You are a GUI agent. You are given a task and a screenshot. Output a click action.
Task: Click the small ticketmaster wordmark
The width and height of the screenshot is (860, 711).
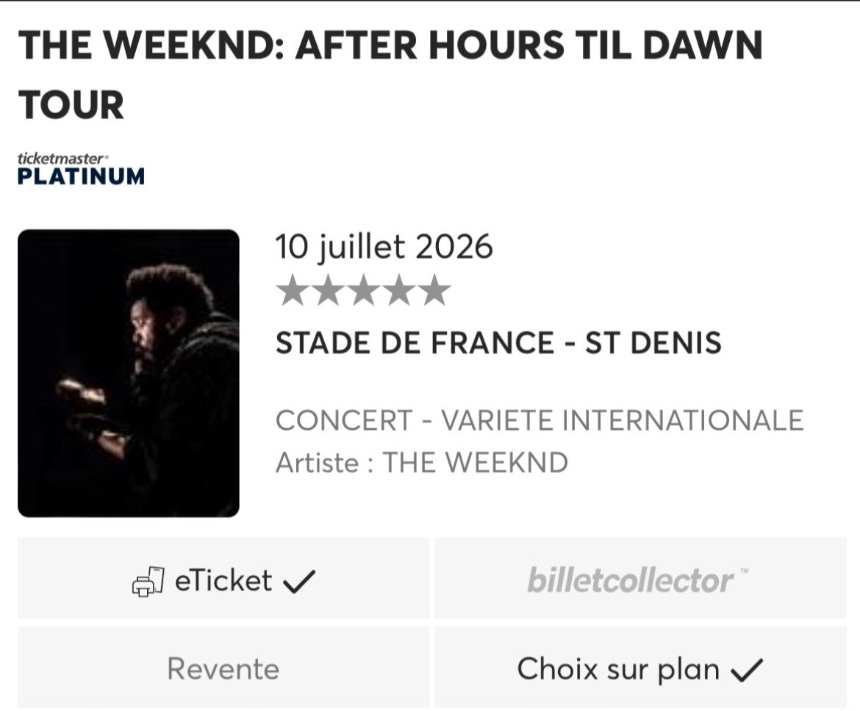[63, 158]
